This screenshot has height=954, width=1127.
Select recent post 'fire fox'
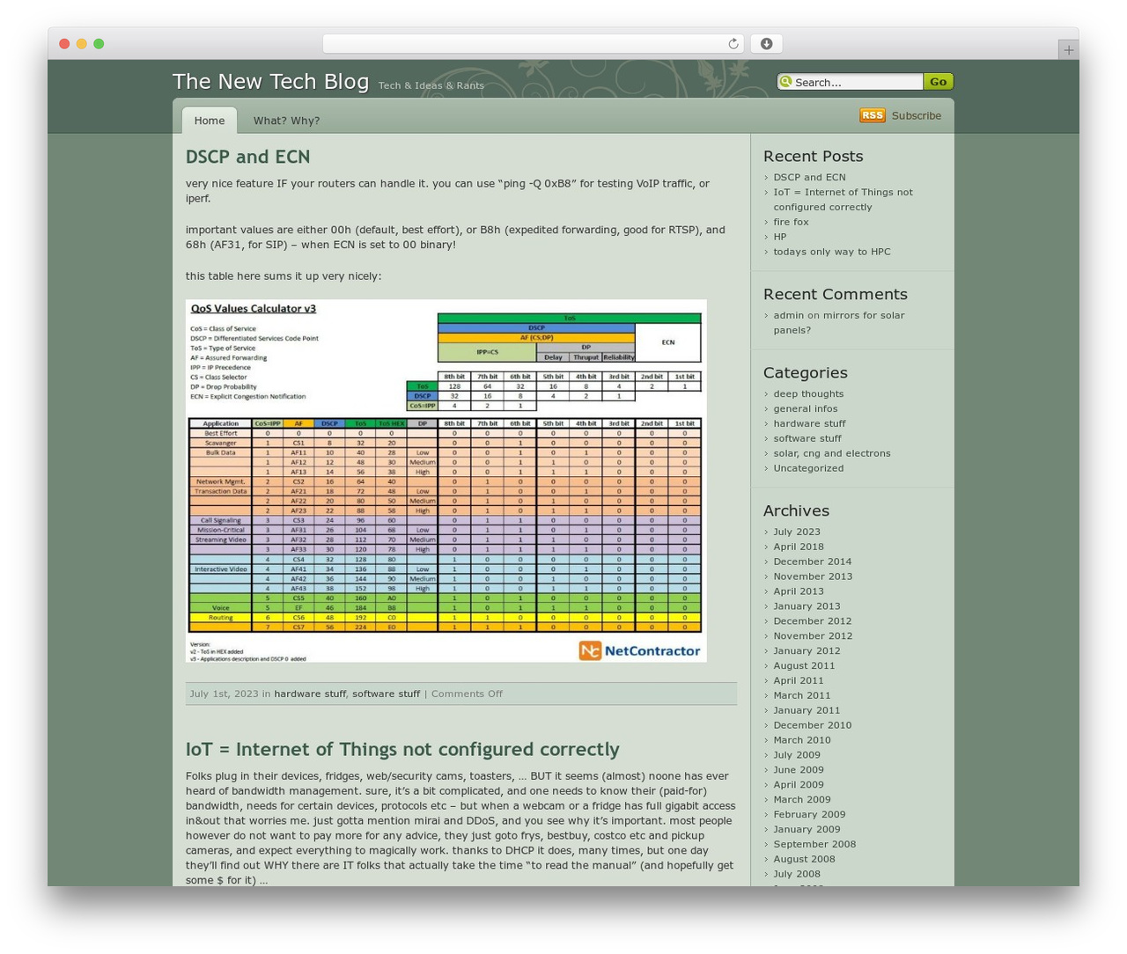791,222
